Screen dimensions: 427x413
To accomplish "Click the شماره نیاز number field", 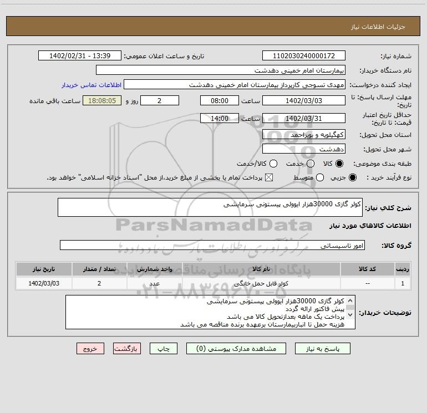I will [304, 55].
